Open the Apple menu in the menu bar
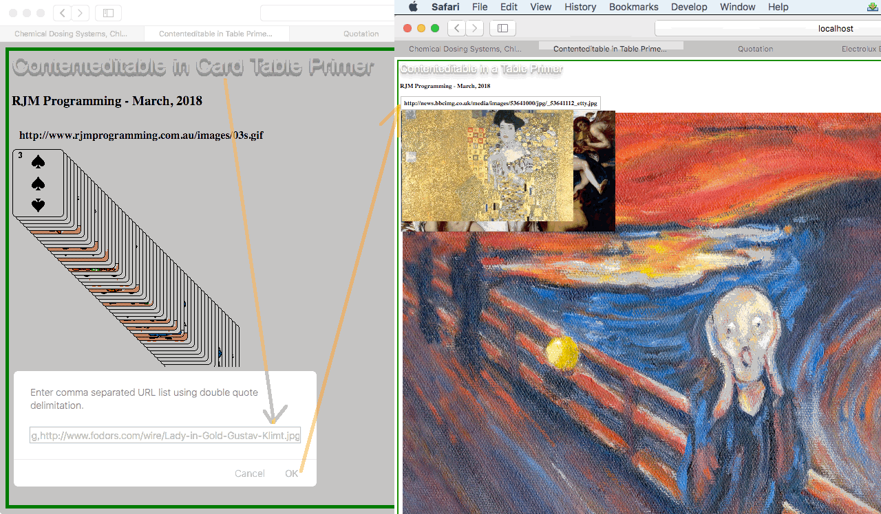 click(x=413, y=7)
